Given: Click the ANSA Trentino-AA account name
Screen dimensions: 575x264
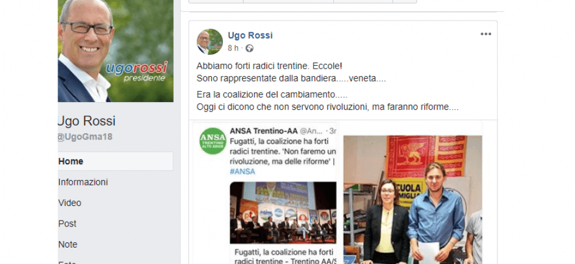Looking at the screenshot, I should pos(263,131).
